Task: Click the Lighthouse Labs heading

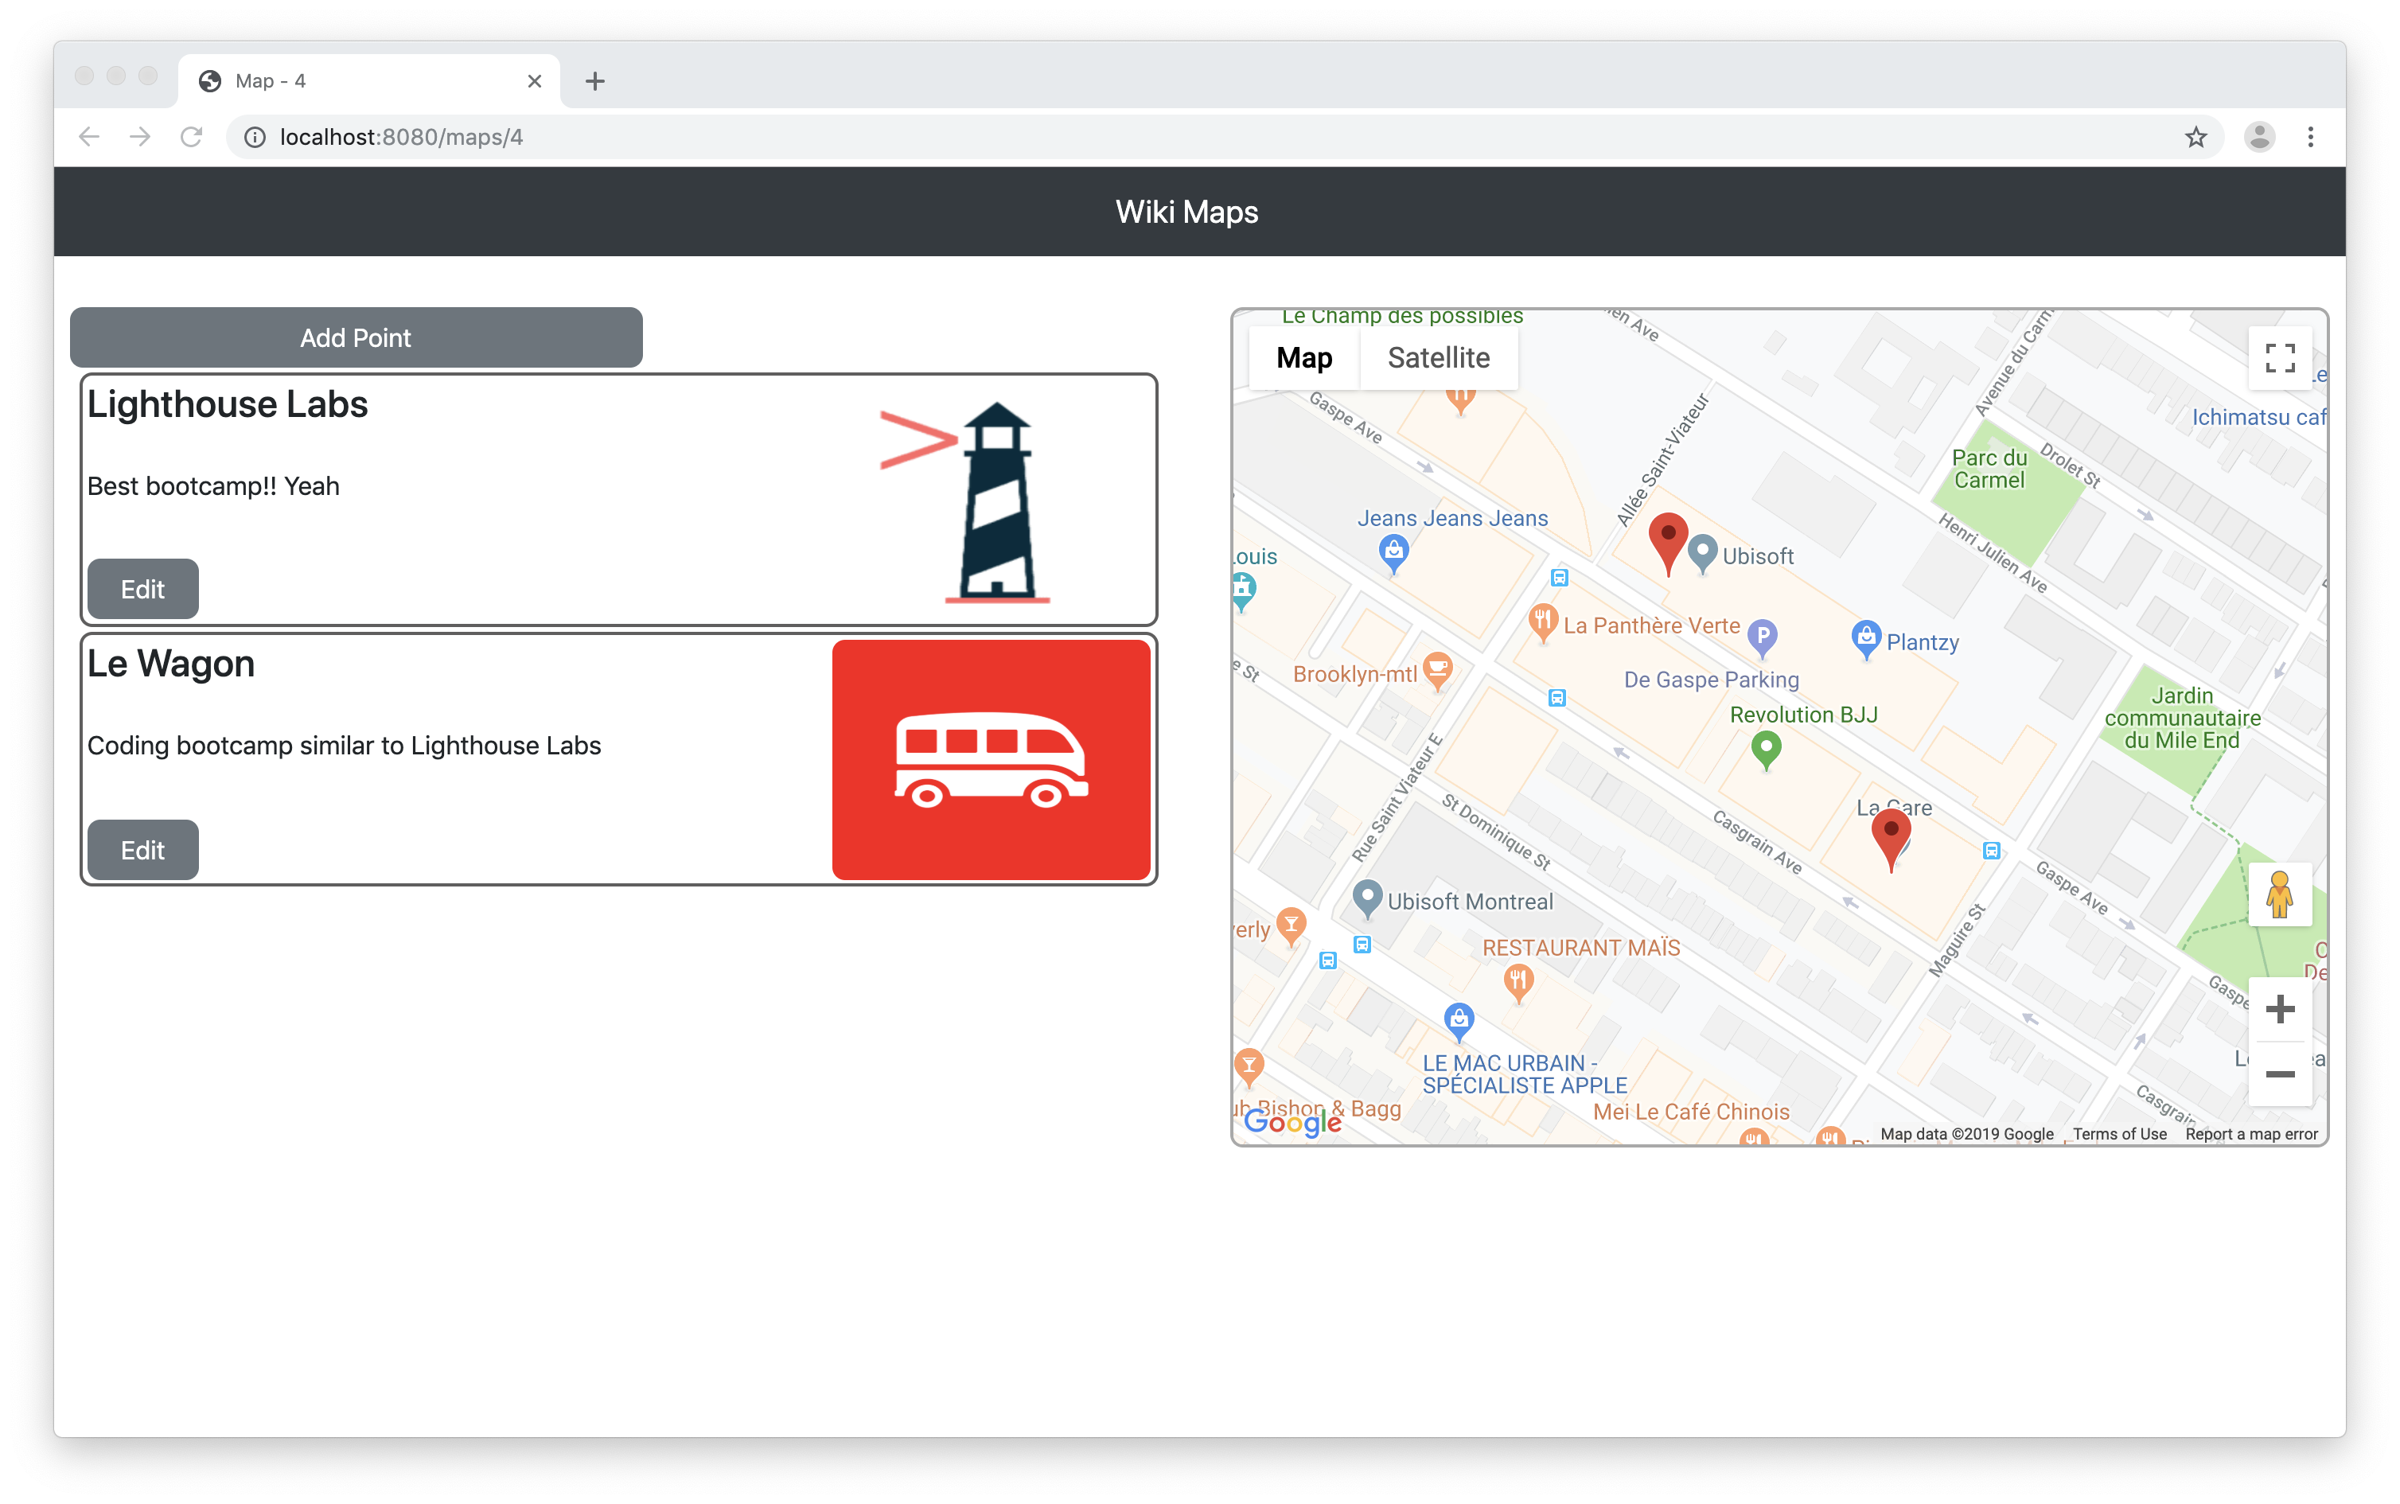Action: (228, 404)
